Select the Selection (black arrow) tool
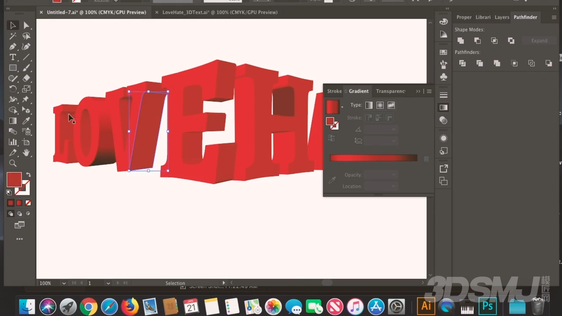The width and height of the screenshot is (562, 316). pos(13,25)
